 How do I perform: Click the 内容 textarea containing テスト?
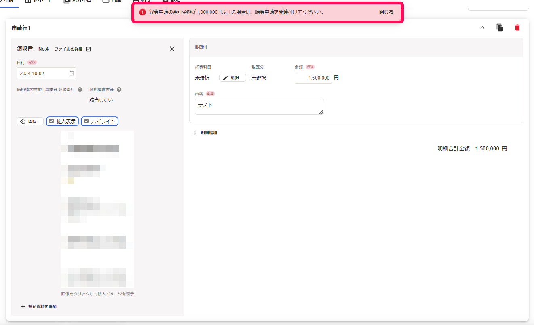259,107
